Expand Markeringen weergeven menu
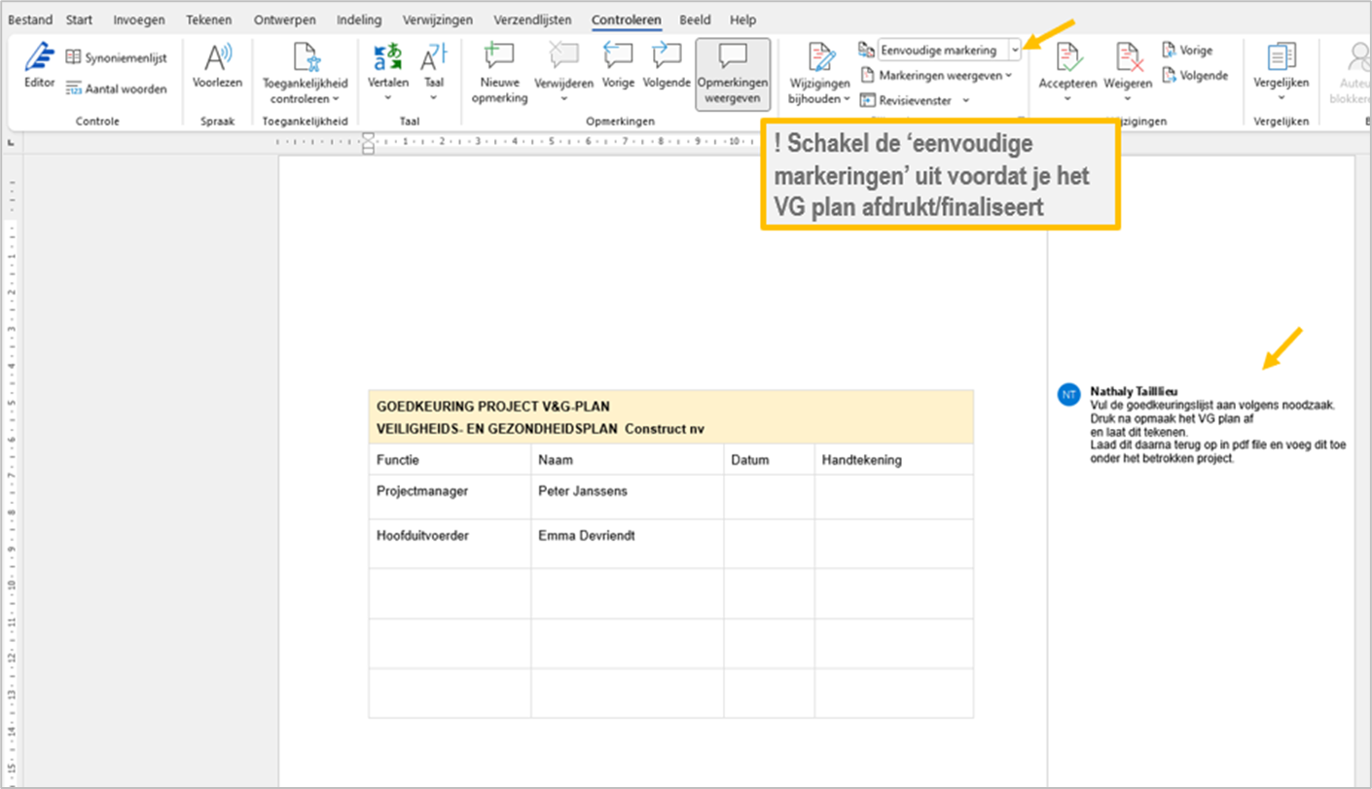This screenshot has height=789, width=1372. tap(936, 75)
